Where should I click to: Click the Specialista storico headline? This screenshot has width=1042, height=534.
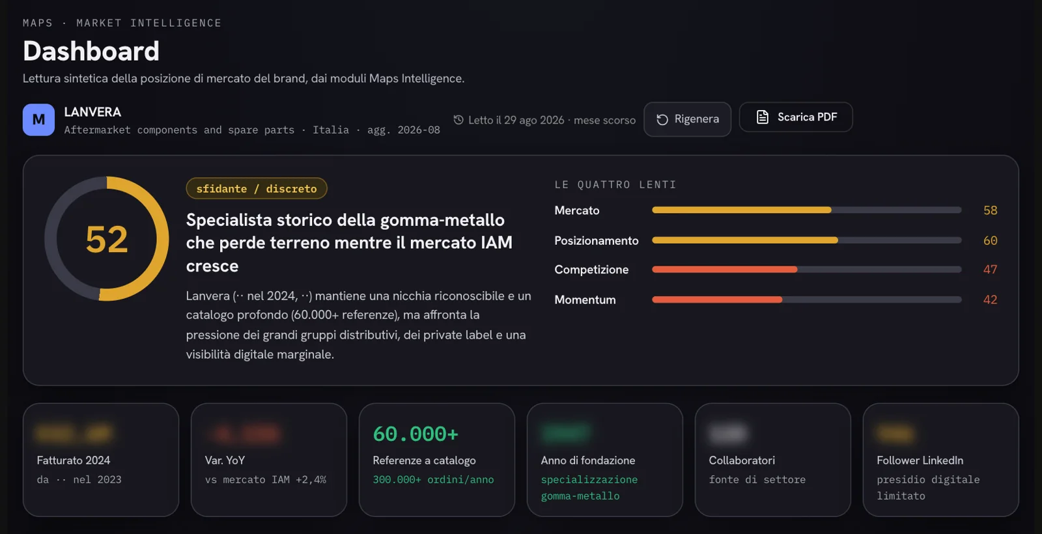tap(349, 243)
